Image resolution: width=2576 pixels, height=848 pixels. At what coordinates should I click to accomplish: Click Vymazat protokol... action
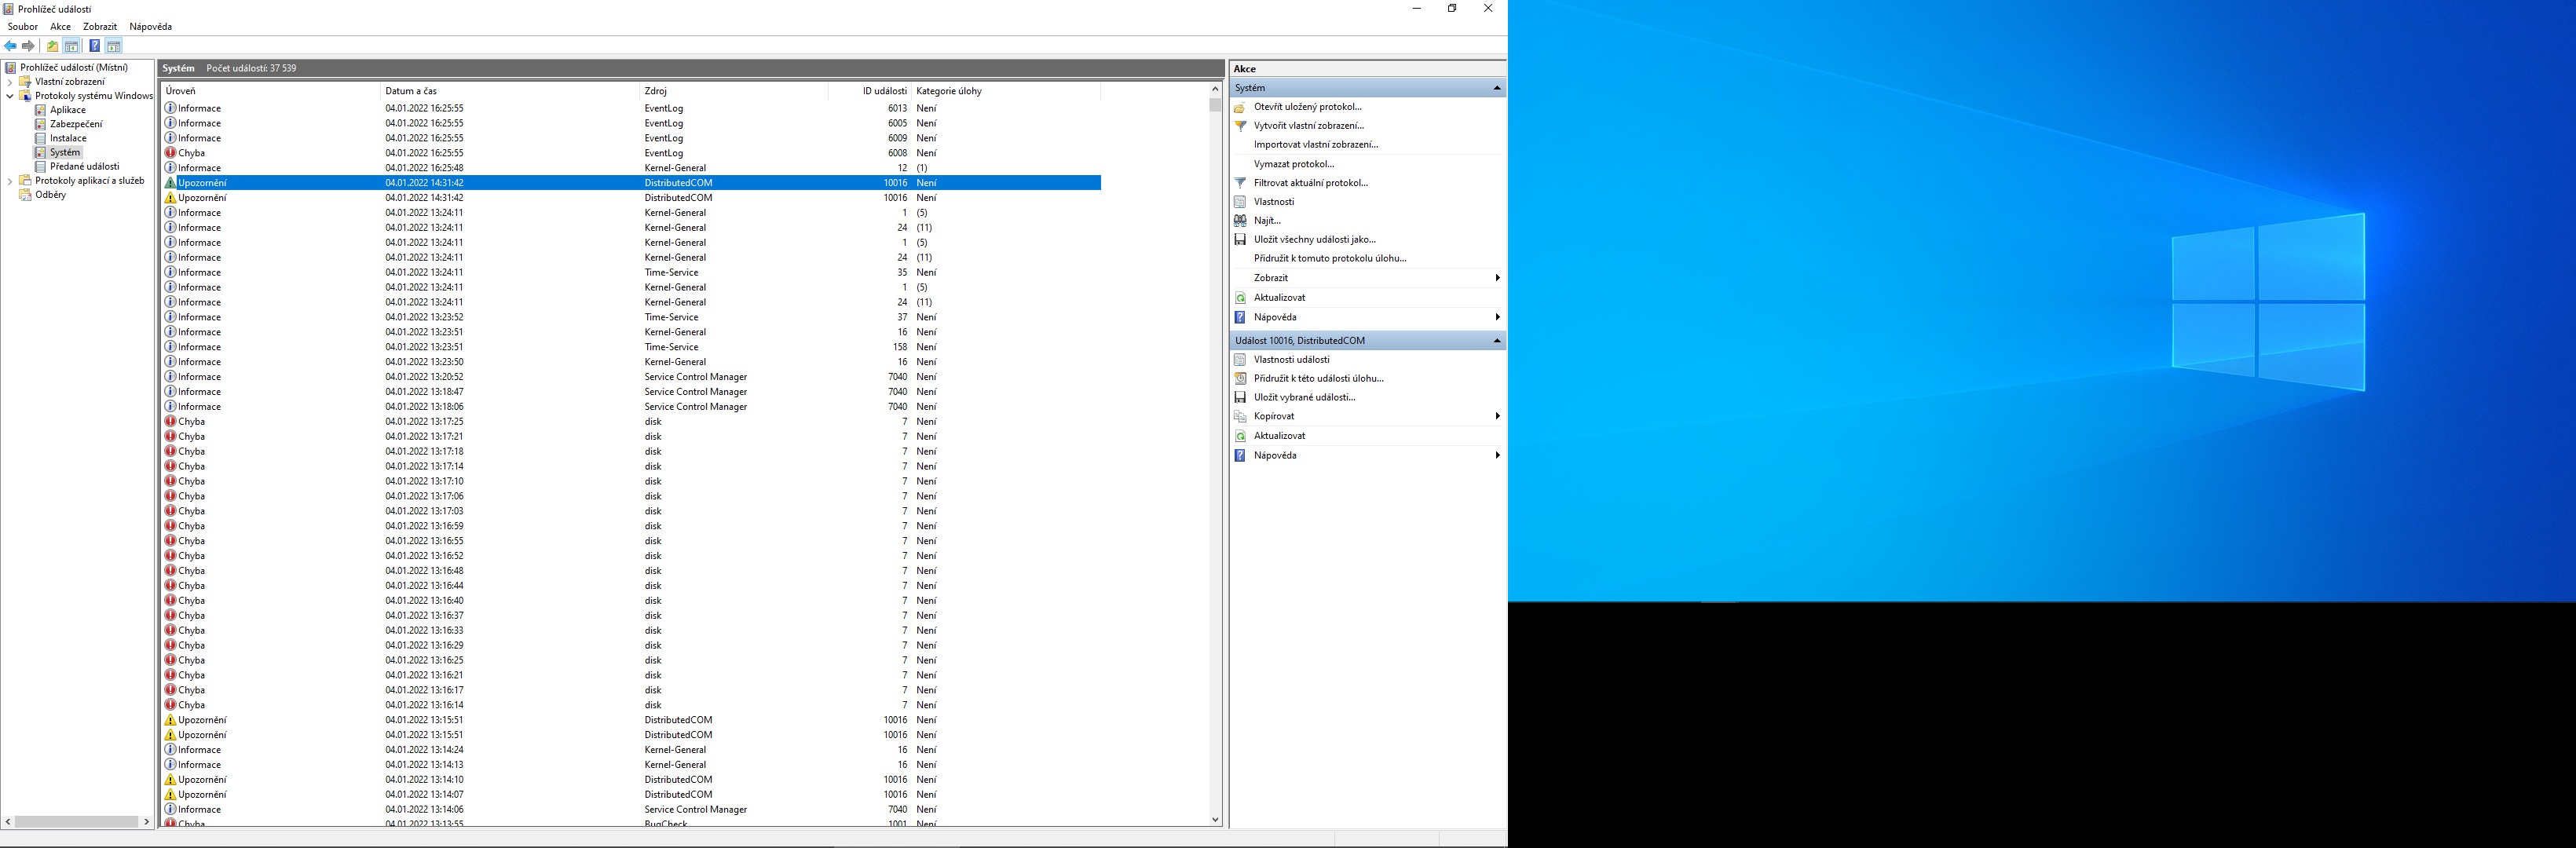click(x=1293, y=164)
